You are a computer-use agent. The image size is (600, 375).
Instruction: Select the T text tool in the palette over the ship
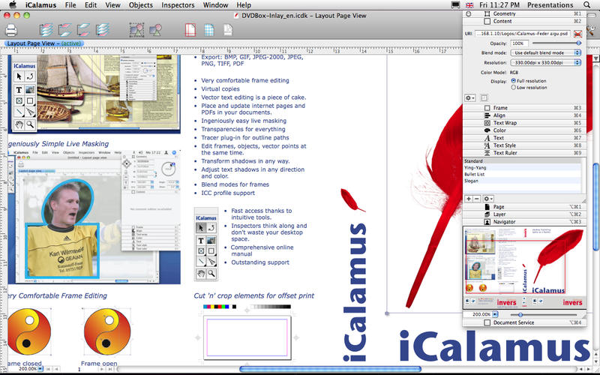pos(19,90)
